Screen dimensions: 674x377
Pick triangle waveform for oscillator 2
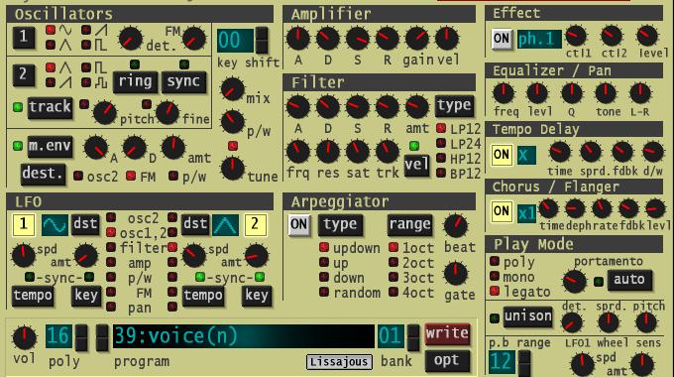51,67
